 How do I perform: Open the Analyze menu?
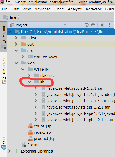75,9
